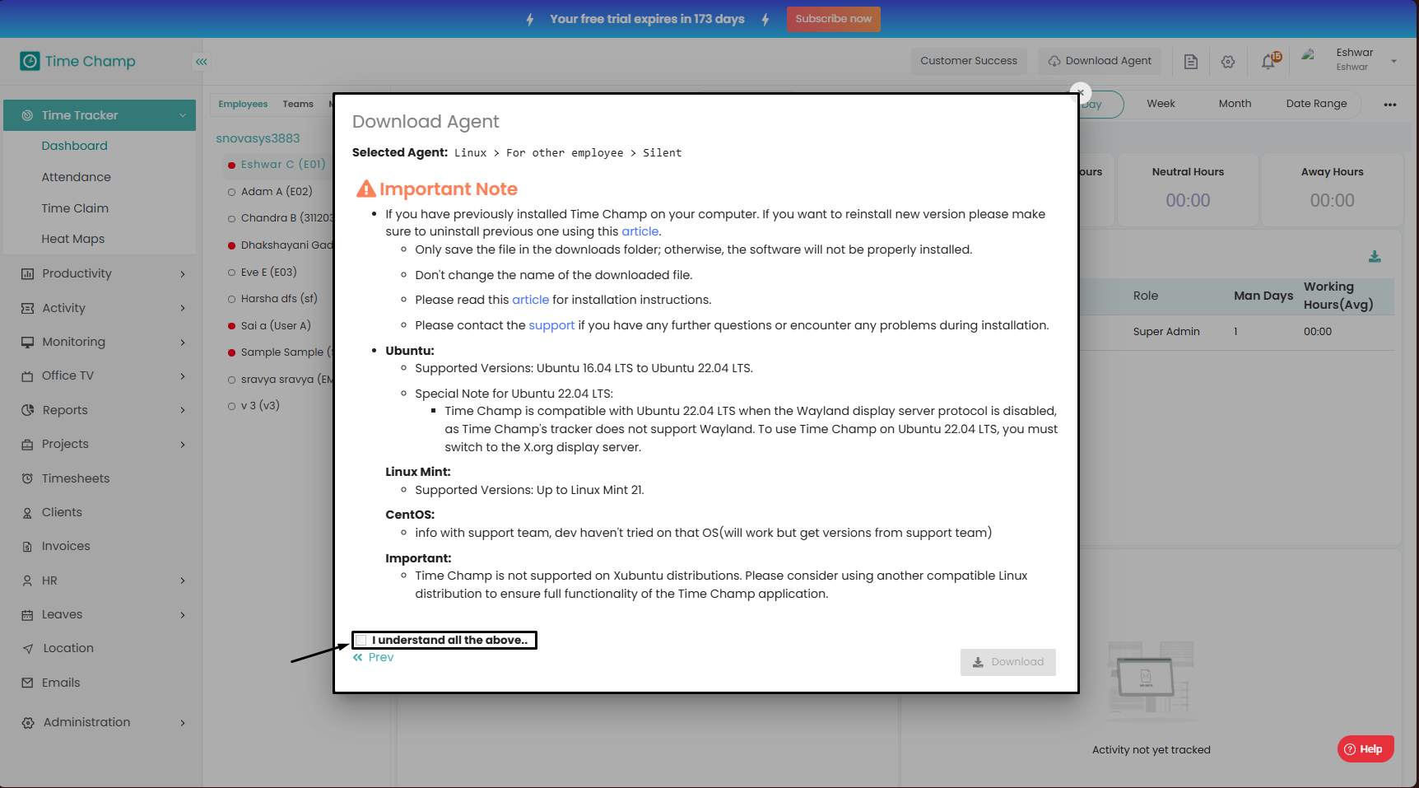Click Download Agent in the header
This screenshot has height=788, width=1419.
(x=1099, y=61)
